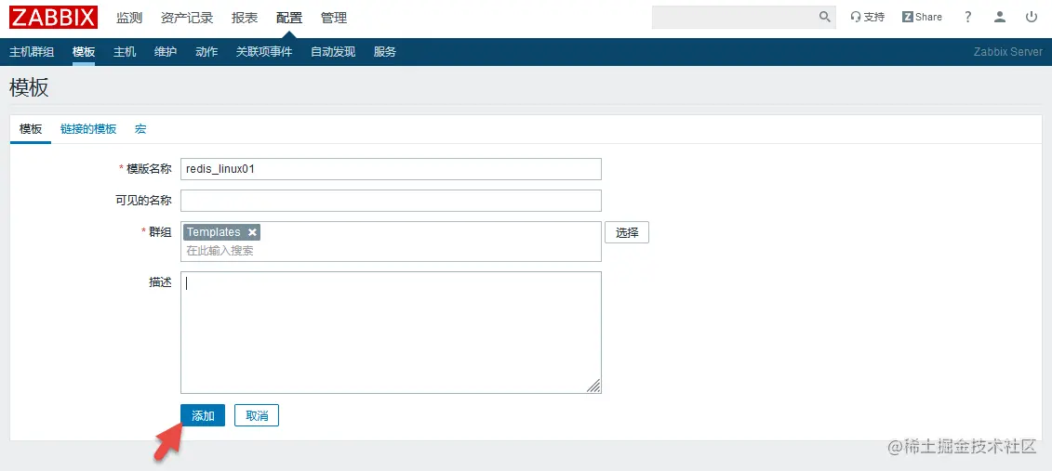
Task: Go to 主机 submenu
Action: coord(125,52)
